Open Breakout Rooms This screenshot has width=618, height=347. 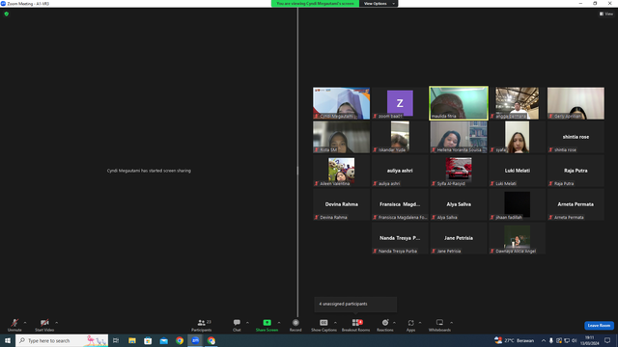pos(356,325)
